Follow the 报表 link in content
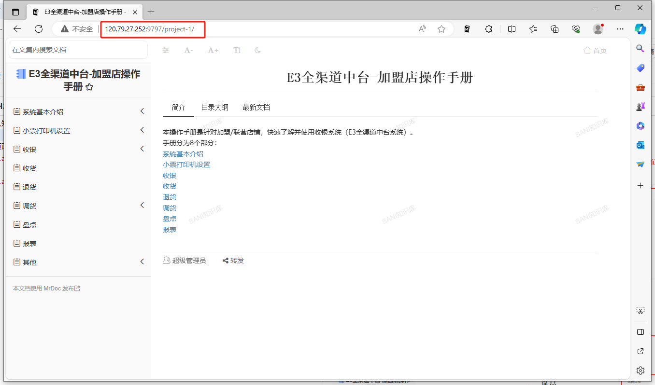The height and width of the screenshot is (385, 655). point(170,230)
